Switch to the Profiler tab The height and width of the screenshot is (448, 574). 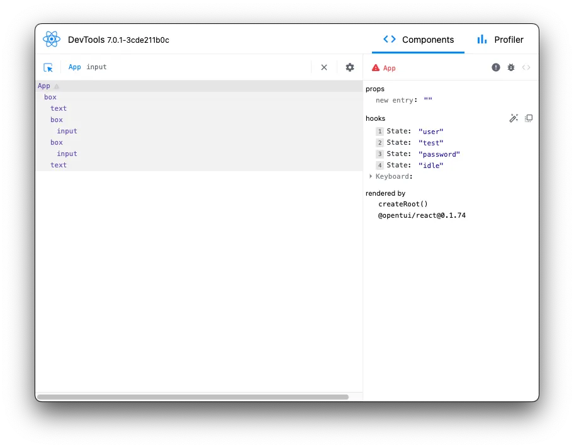point(500,40)
